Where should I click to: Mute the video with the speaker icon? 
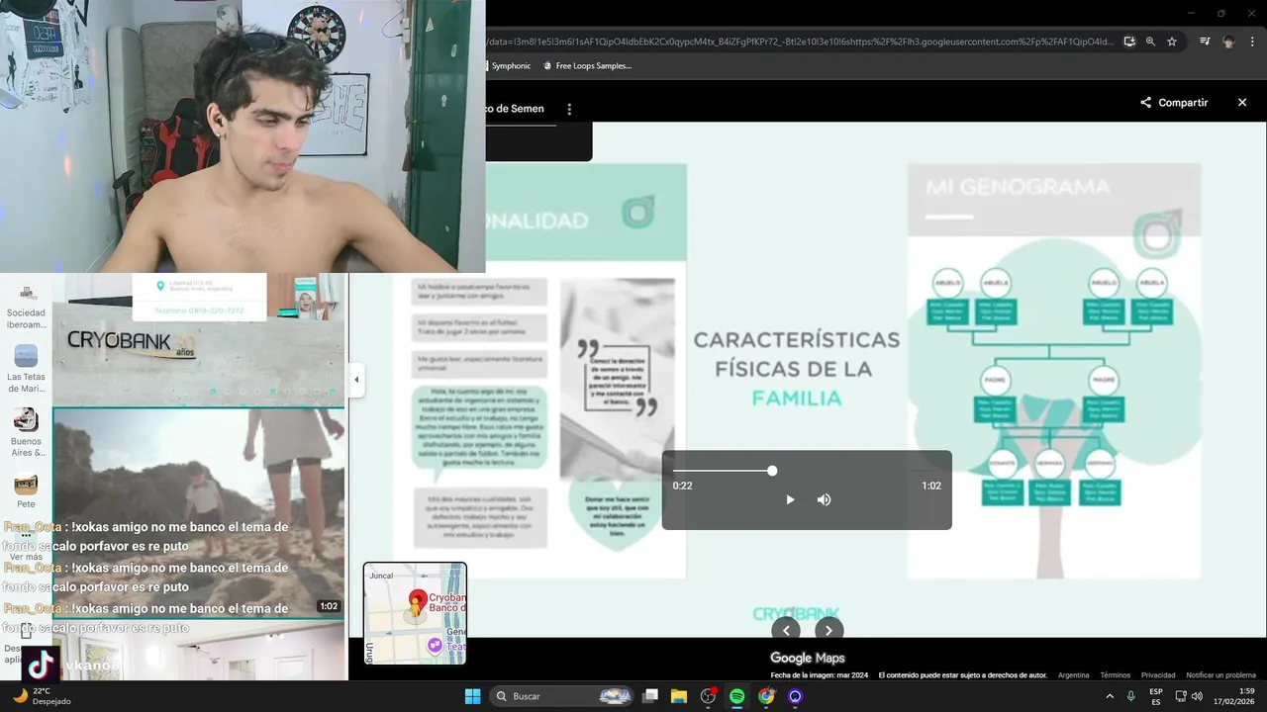point(824,499)
